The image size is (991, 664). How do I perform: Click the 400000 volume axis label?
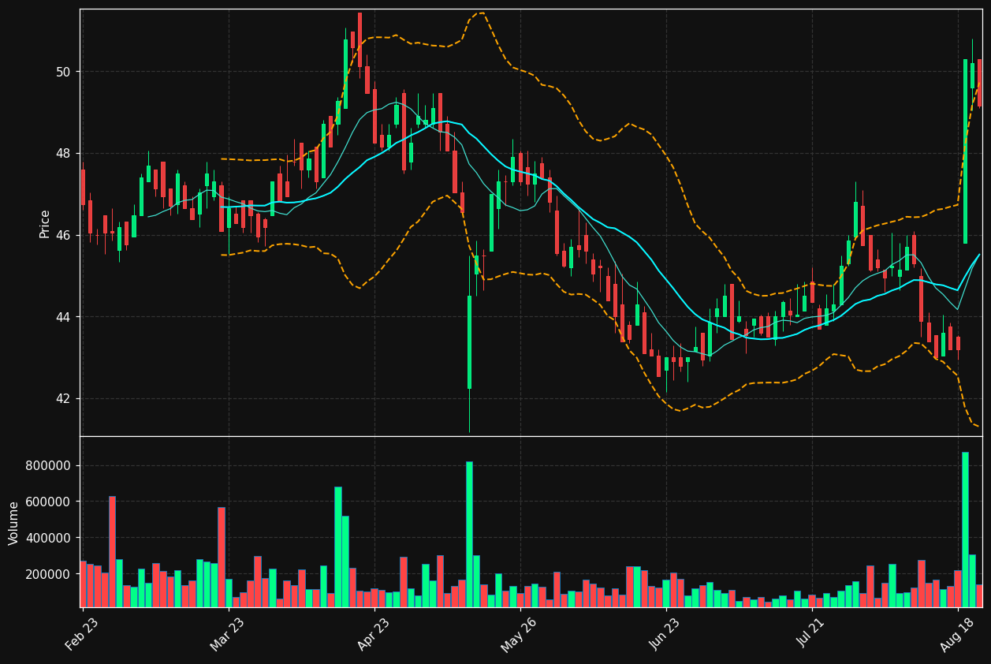pos(49,538)
